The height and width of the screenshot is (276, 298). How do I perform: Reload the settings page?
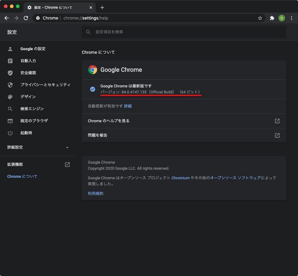(x=26, y=18)
